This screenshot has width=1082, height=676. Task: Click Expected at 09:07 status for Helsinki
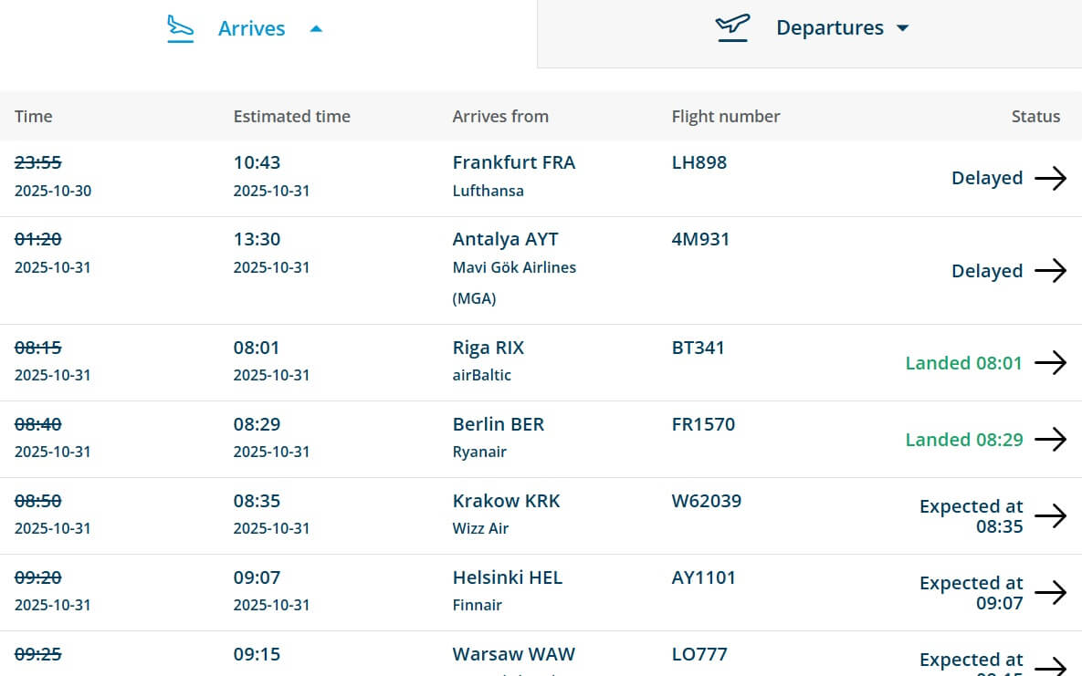click(971, 593)
